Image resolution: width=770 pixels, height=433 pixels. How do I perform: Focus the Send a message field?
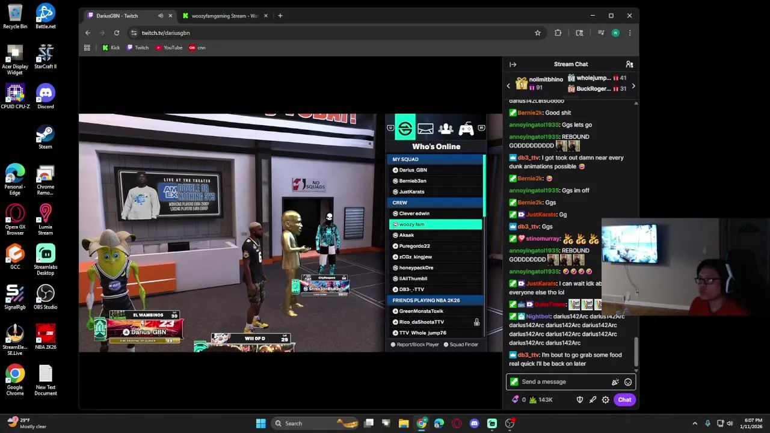570,382
